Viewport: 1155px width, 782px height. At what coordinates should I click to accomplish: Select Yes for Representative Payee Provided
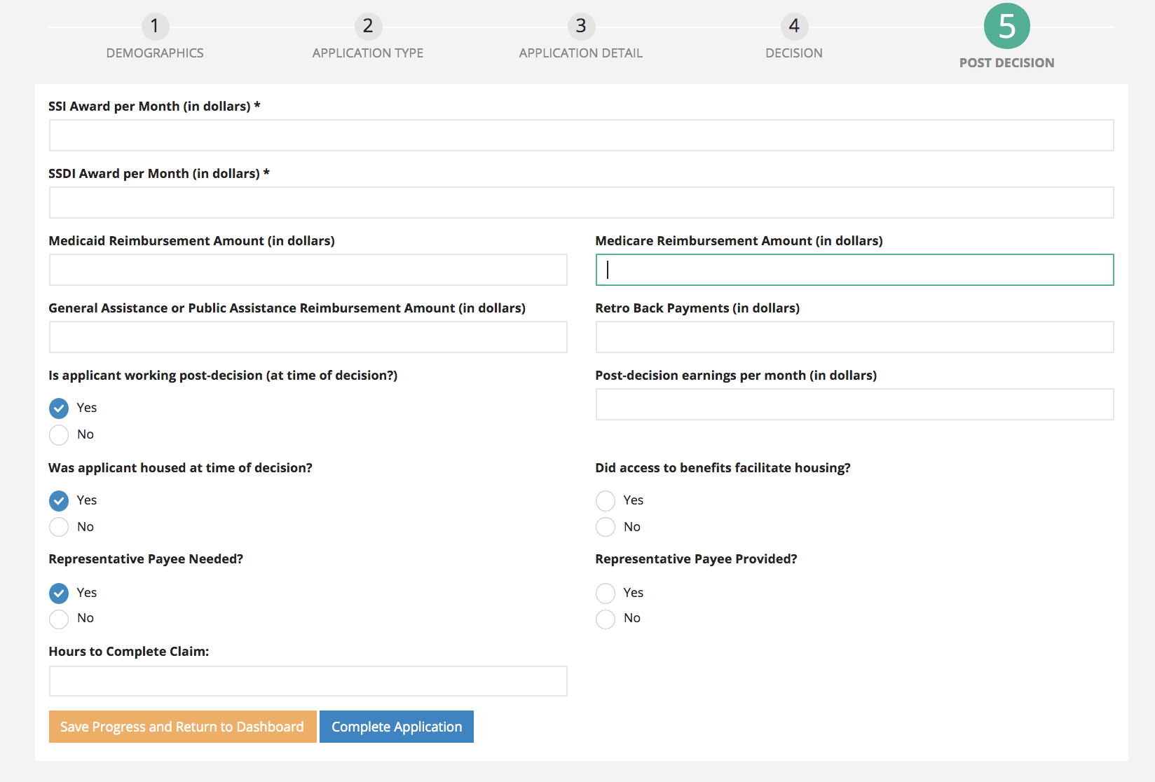pyautogui.click(x=606, y=594)
